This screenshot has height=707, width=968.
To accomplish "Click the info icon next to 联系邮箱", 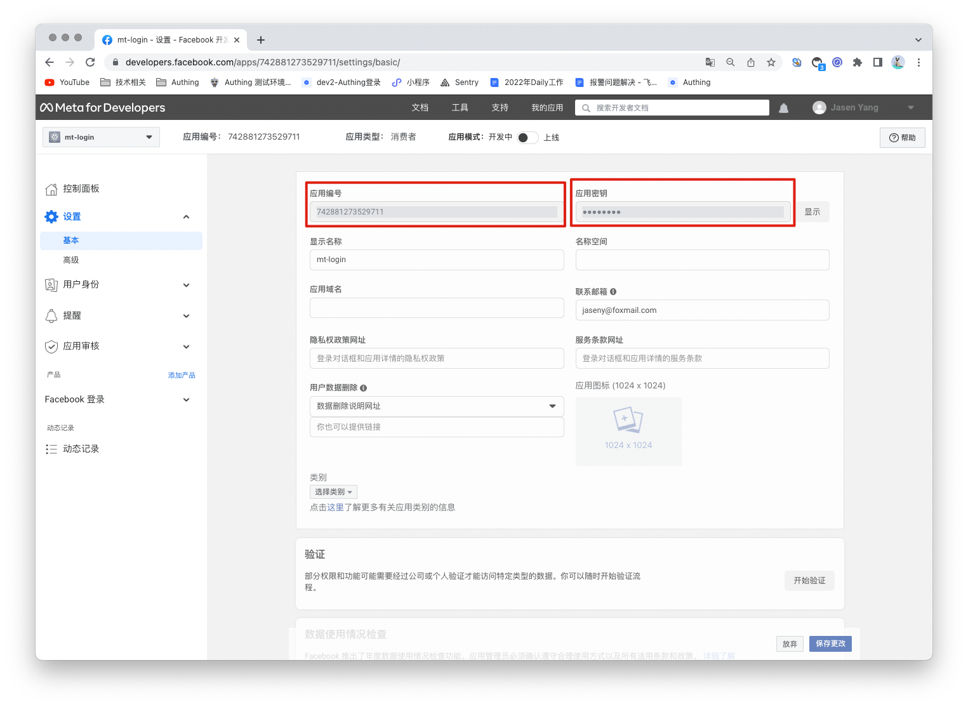I will [613, 292].
